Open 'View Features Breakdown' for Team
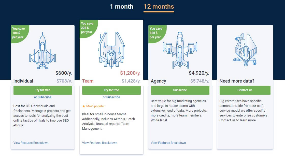285x156 pixels. click(x=99, y=143)
